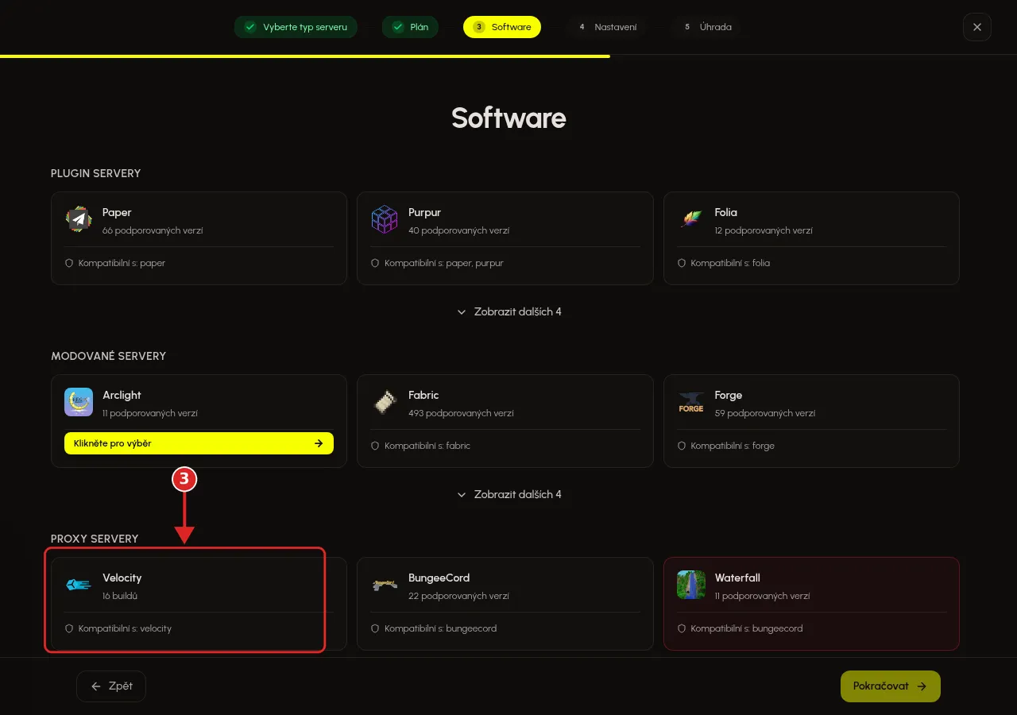Select the Fabric modded server card
Image resolution: width=1017 pixels, height=715 pixels.
(x=505, y=421)
